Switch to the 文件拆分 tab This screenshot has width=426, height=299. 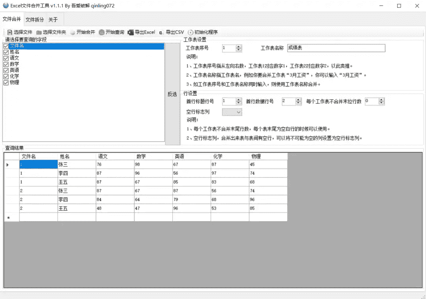pyautogui.click(x=35, y=20)
